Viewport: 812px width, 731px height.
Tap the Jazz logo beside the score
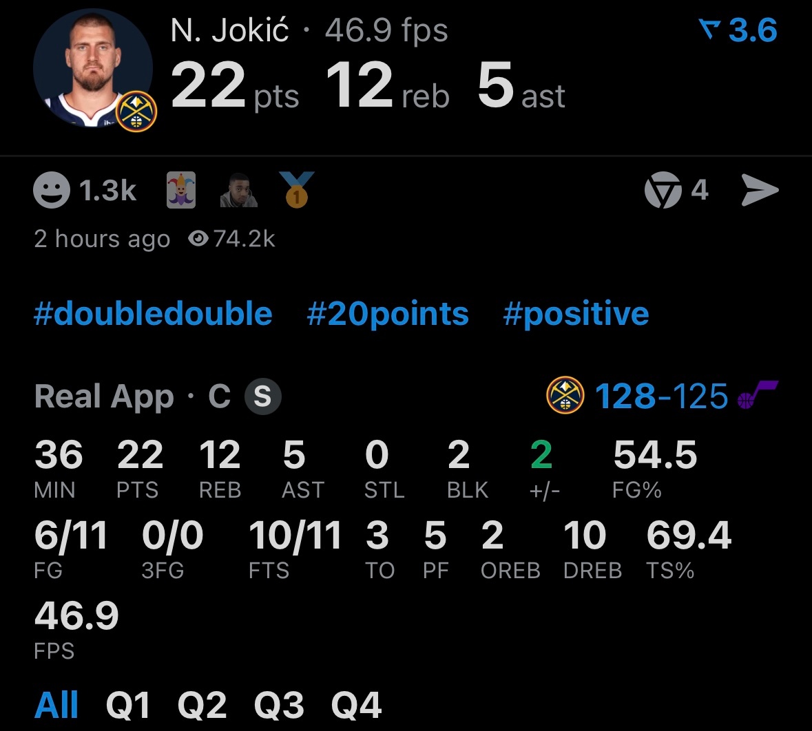click(758, 394)
